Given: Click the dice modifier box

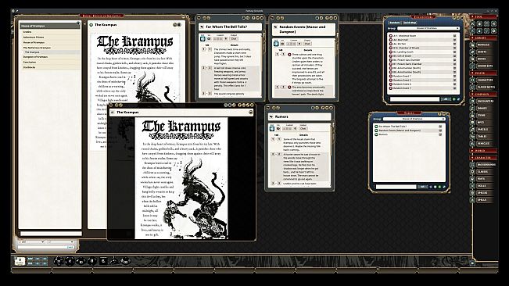Looking at the screenshot, I should 20,261.
